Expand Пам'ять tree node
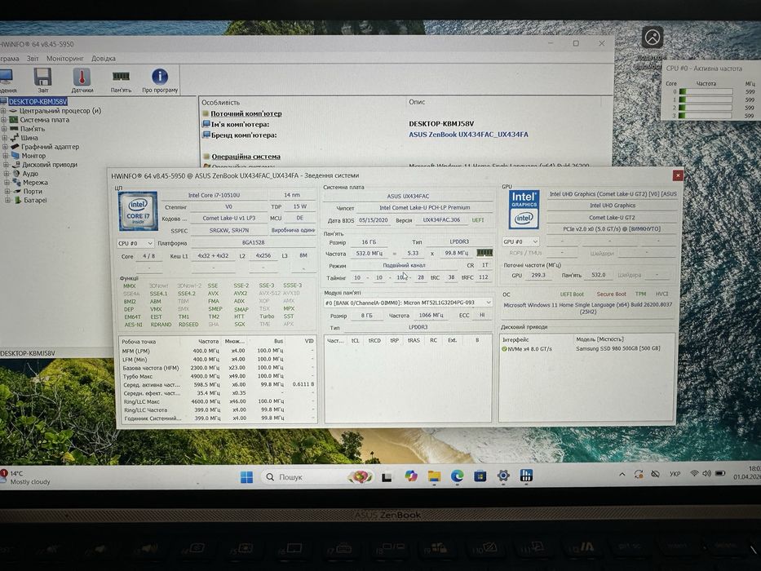Image resolution: width=761 pixels, height=571 pixels. (4, 129)
